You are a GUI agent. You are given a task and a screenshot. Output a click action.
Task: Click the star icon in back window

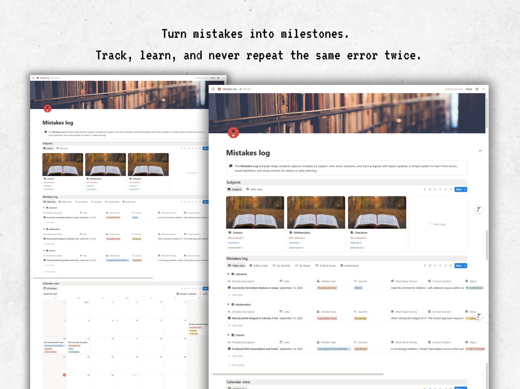click(218, 78)
